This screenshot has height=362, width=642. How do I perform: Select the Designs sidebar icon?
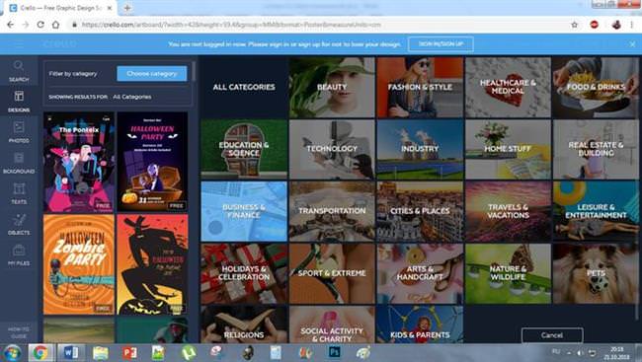[19, 101]
